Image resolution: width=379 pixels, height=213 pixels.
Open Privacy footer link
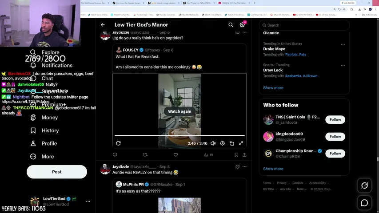(x=282, y=183)
